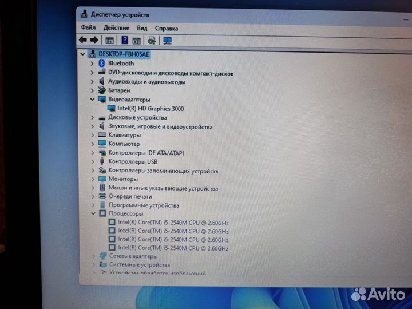Viewport: 412px width, 309px height.
Task: Click the DVD drive icon
Action: tap(102, 72)
